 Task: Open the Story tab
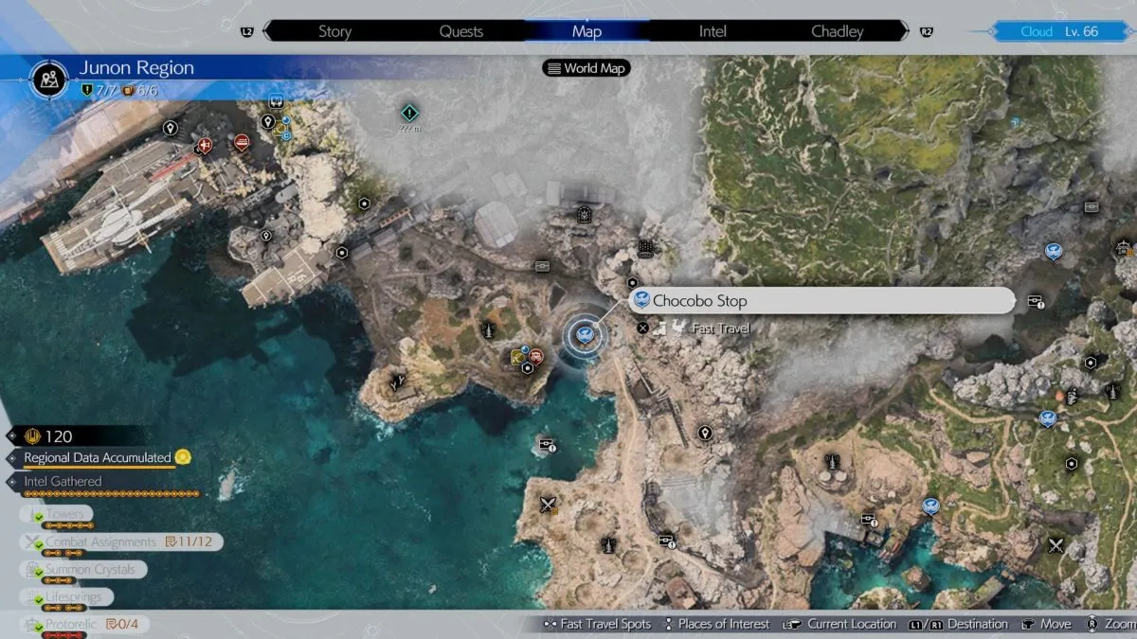pos(334,31)
